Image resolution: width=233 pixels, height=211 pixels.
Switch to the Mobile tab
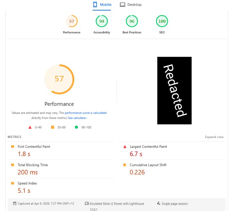102,5
